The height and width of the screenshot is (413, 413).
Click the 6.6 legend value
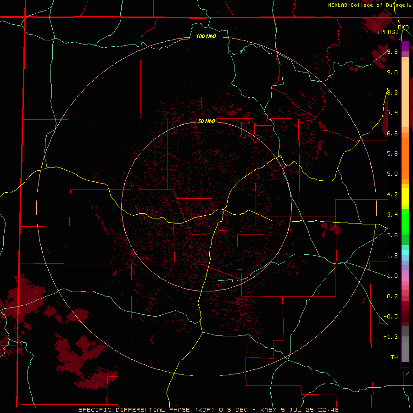(392, 133)
